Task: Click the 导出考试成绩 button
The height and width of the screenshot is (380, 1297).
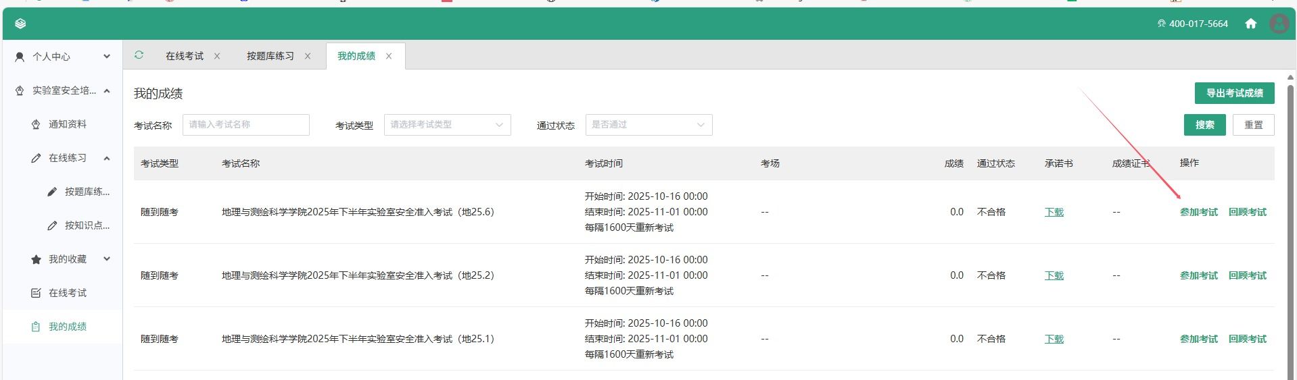Action: point(1234,93)
